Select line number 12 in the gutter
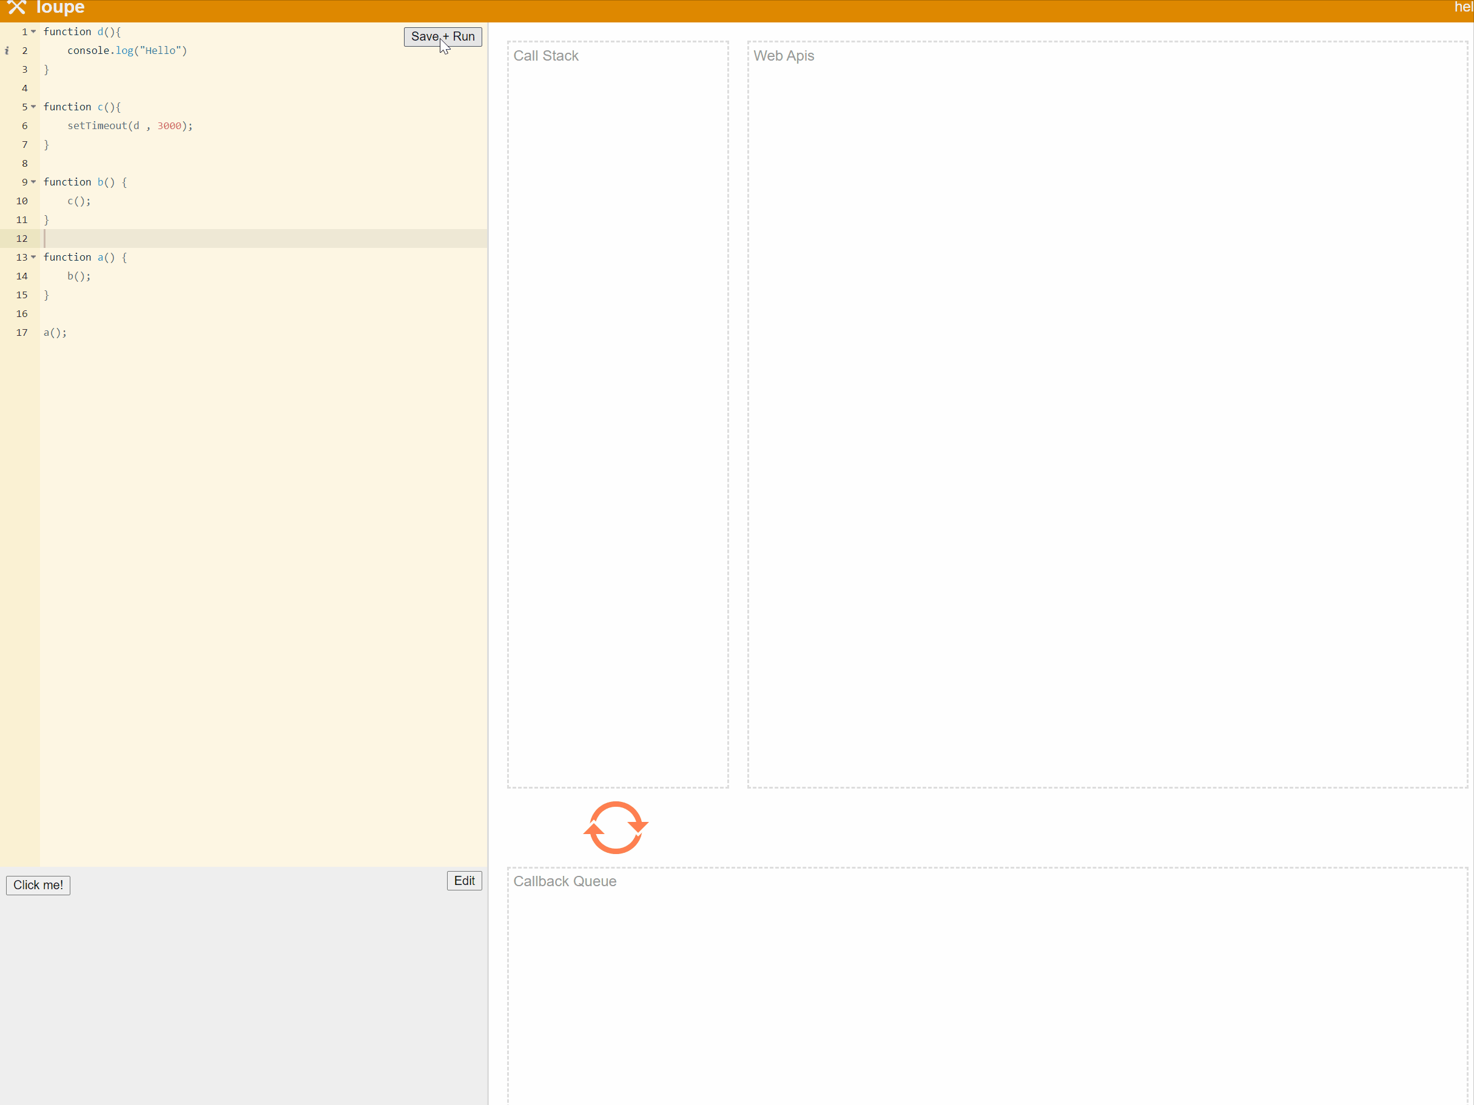The width and height of the screenshot is (1474, 1105). pos(22,238)
